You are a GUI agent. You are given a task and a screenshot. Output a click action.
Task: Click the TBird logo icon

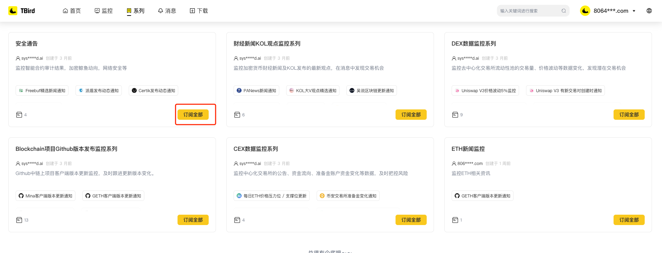coord(13,11)
